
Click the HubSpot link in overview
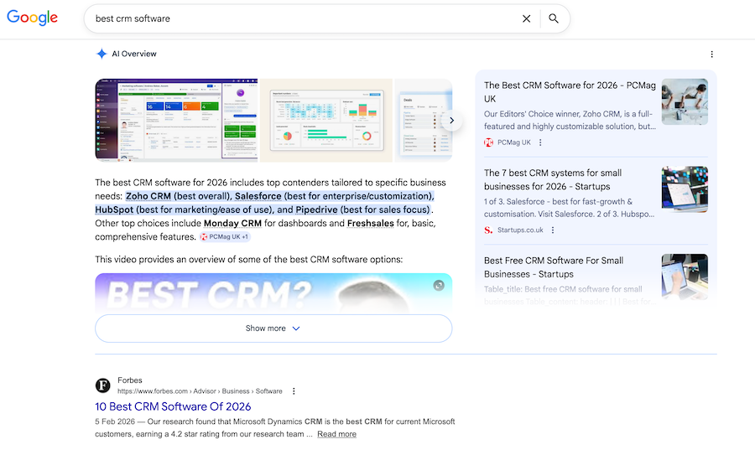[114, 209]
